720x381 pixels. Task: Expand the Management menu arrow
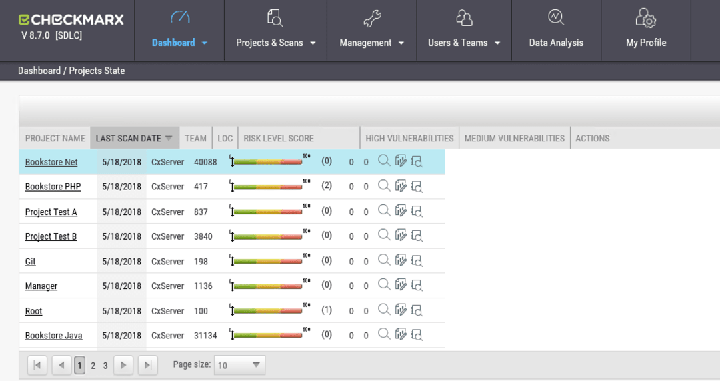tap(401, 43)
